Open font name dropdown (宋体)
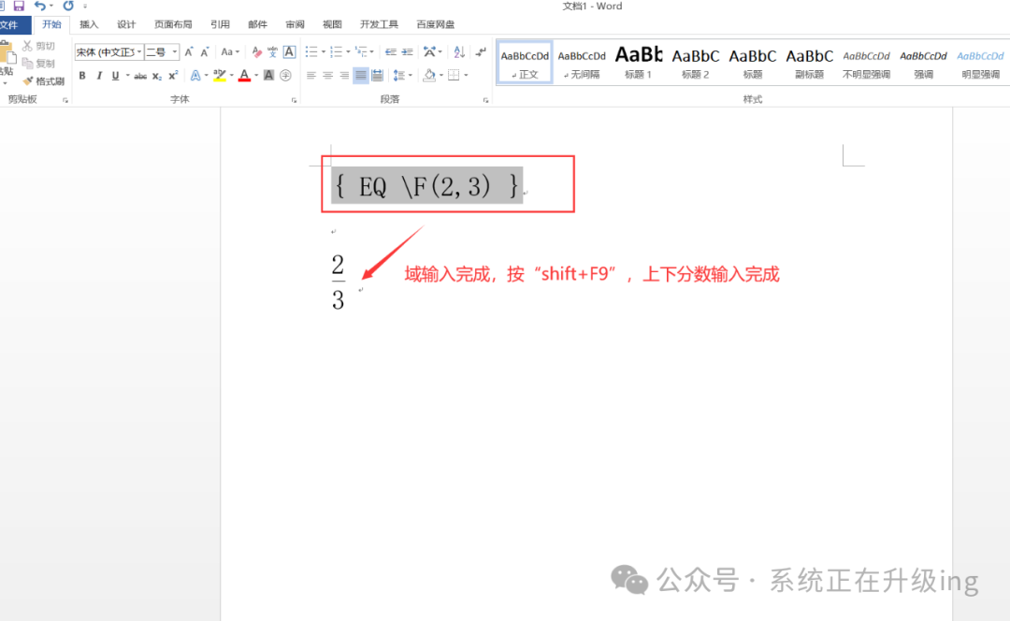This screenshot has width=1010, height=621. pos(139,51)
